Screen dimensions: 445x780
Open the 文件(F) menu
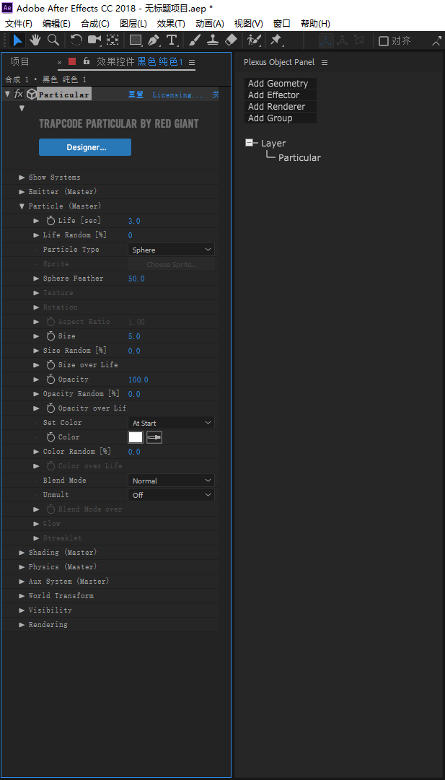[x=19, y=23]
